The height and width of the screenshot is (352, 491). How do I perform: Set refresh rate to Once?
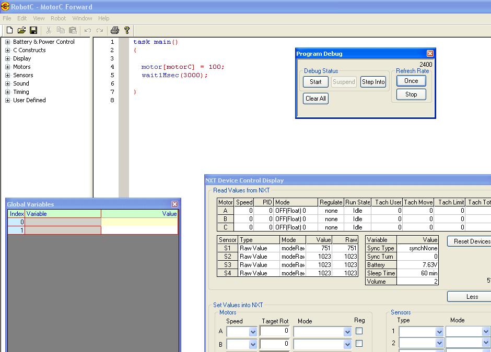[x=411, y=81]
